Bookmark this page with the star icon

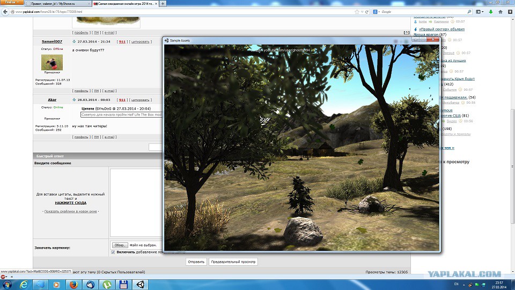point(357,12)
